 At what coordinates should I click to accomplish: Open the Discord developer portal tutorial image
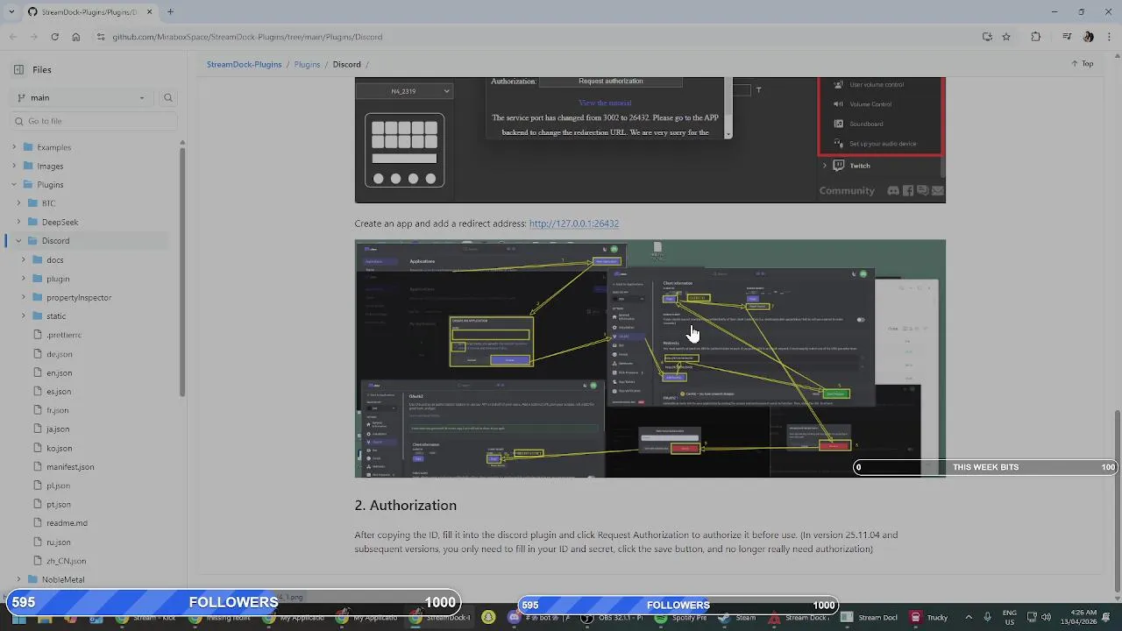tap(650, 358)
